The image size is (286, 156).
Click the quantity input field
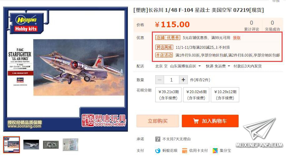tap(171, 80)
